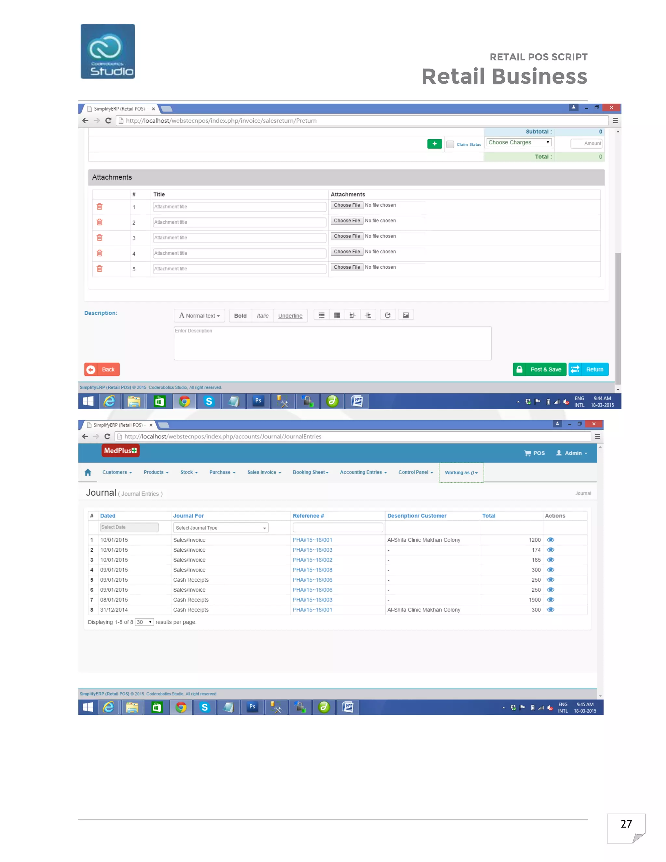Screen dimensions: 666x862
Task: Delete attachment row 1 with trash icon
Action: (x=100, y=207)
